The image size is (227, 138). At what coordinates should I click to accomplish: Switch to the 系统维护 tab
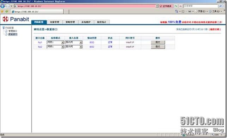point(86,22)
